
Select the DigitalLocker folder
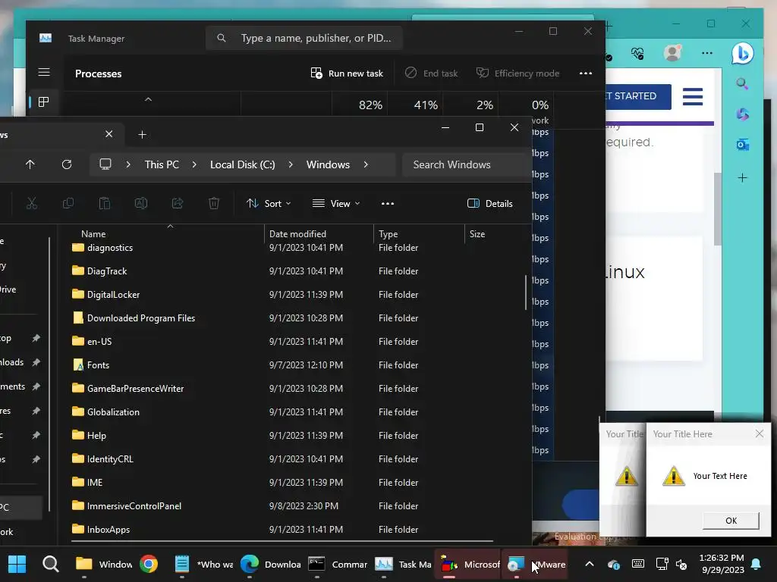[113, 295]
